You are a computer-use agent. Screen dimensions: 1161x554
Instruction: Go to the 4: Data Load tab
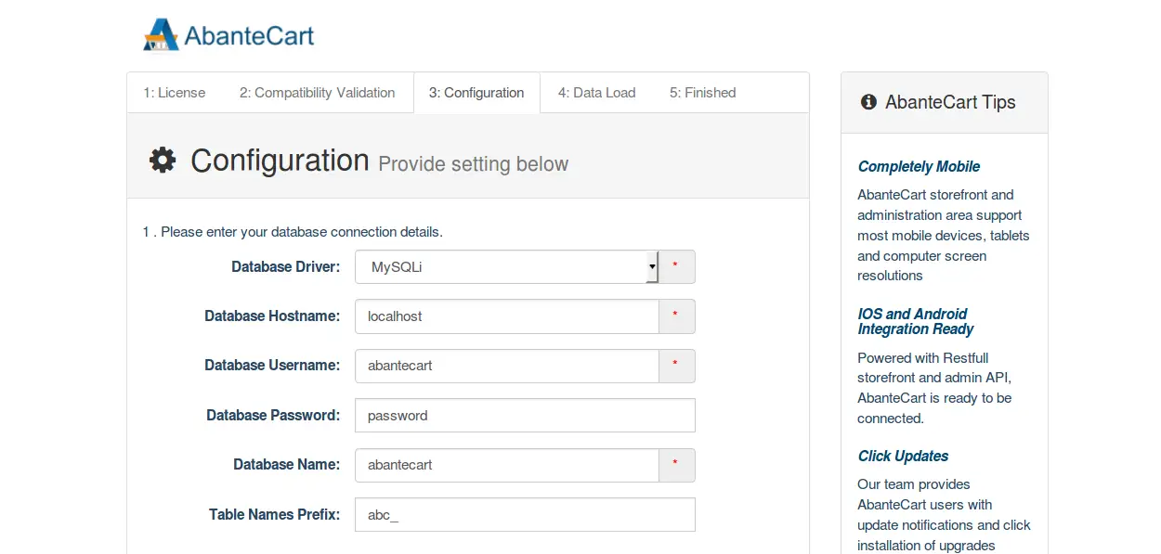(597, 93)
